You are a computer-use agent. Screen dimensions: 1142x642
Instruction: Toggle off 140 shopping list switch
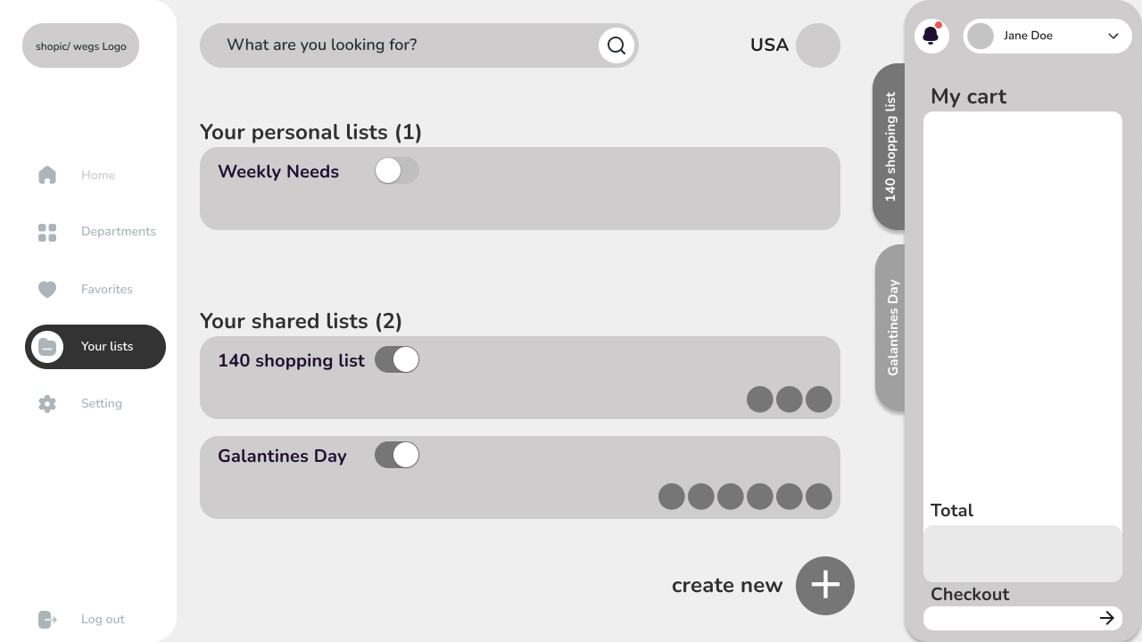[397, 360]
